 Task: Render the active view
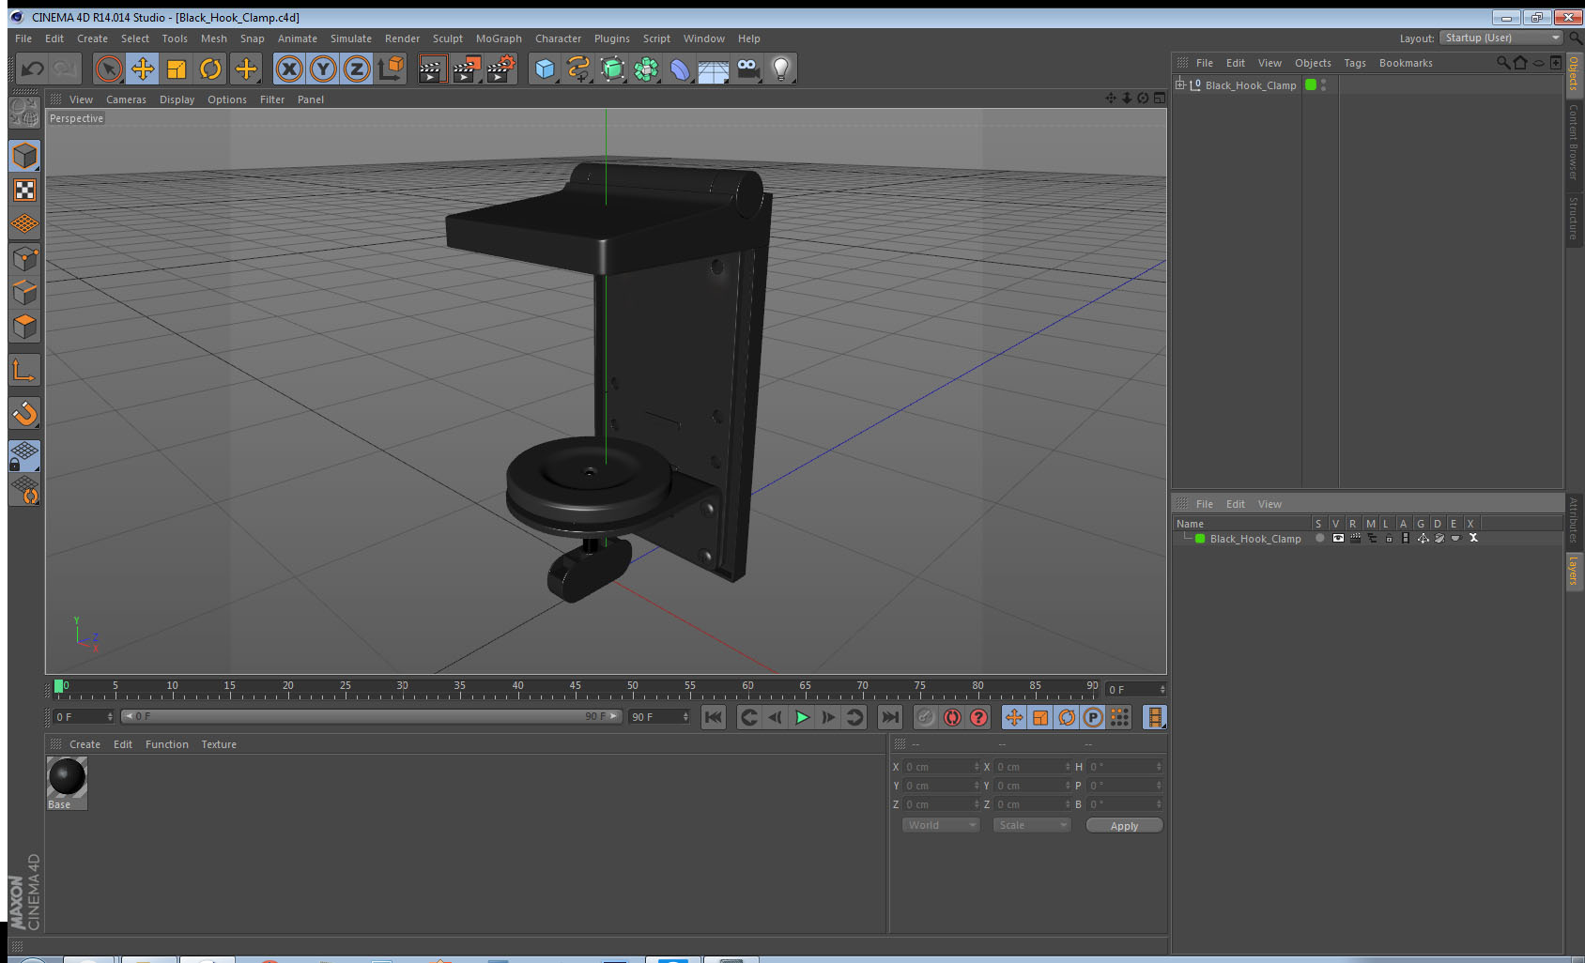tap(431, 69)
